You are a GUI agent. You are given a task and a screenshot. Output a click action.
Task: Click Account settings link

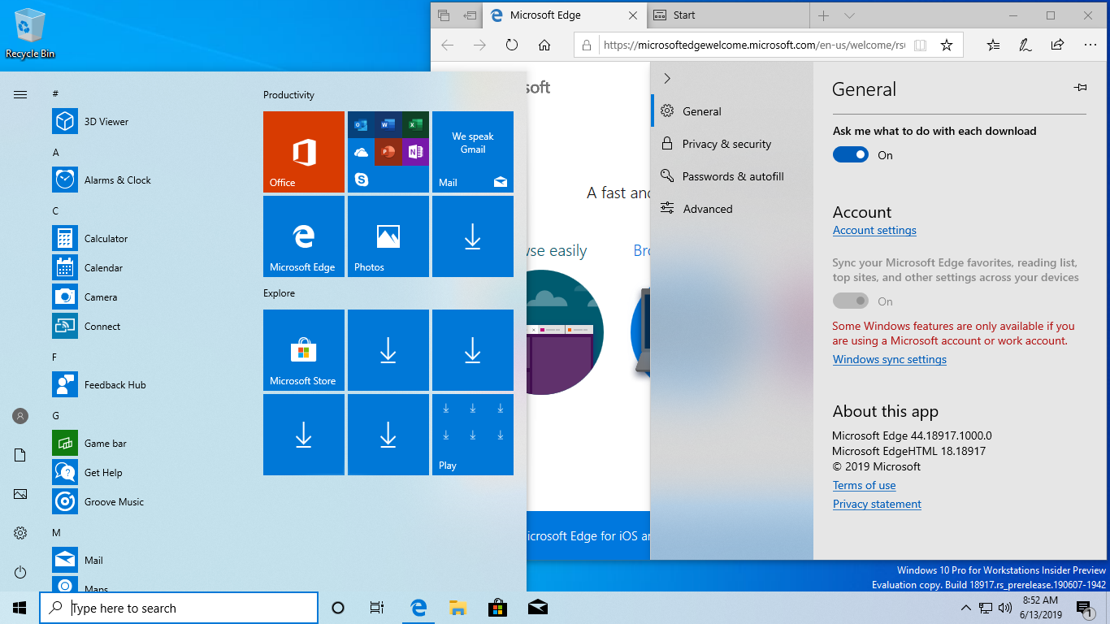(x=874, y=230)
